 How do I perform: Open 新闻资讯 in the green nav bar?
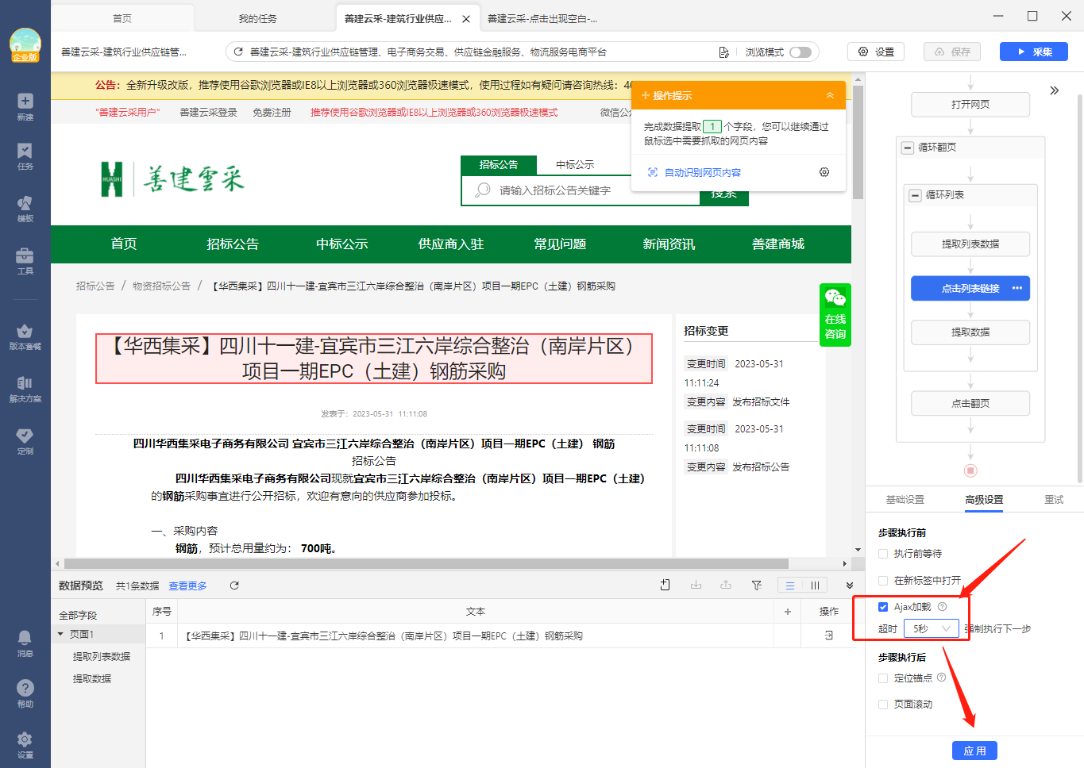click(x=669, y=244)
